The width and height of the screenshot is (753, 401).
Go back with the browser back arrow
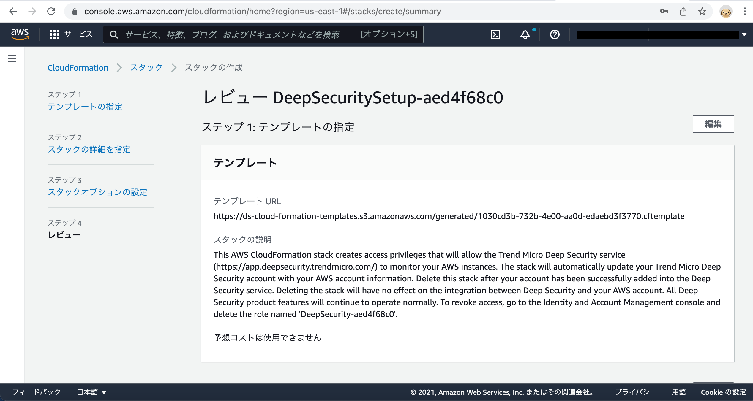13,11
